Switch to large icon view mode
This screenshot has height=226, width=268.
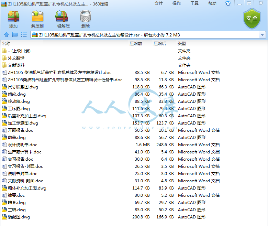point(15,35)
